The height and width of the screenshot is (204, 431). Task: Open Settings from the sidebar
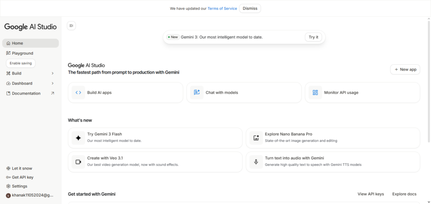coord(30,186)
